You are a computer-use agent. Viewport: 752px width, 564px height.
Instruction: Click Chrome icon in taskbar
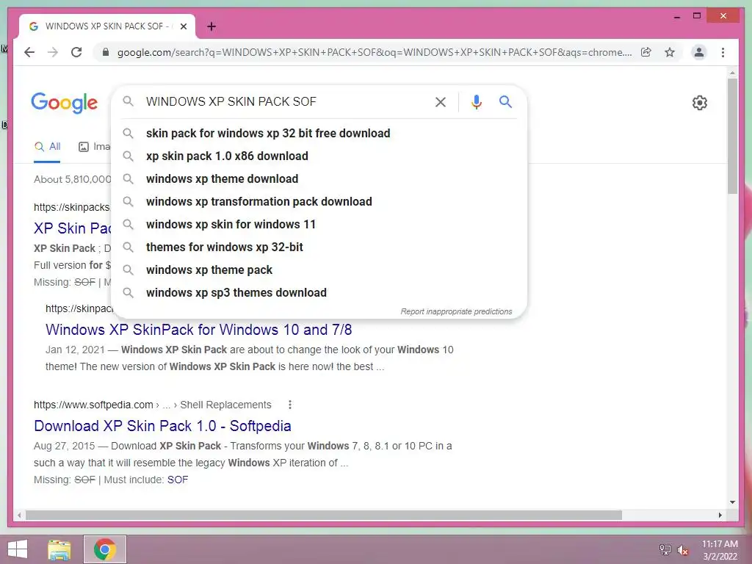coord(104,549)
